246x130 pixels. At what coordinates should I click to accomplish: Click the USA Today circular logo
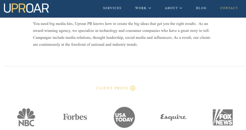click(124, 117)
